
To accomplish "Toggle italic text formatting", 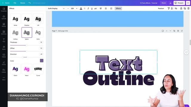I will 88,9.
